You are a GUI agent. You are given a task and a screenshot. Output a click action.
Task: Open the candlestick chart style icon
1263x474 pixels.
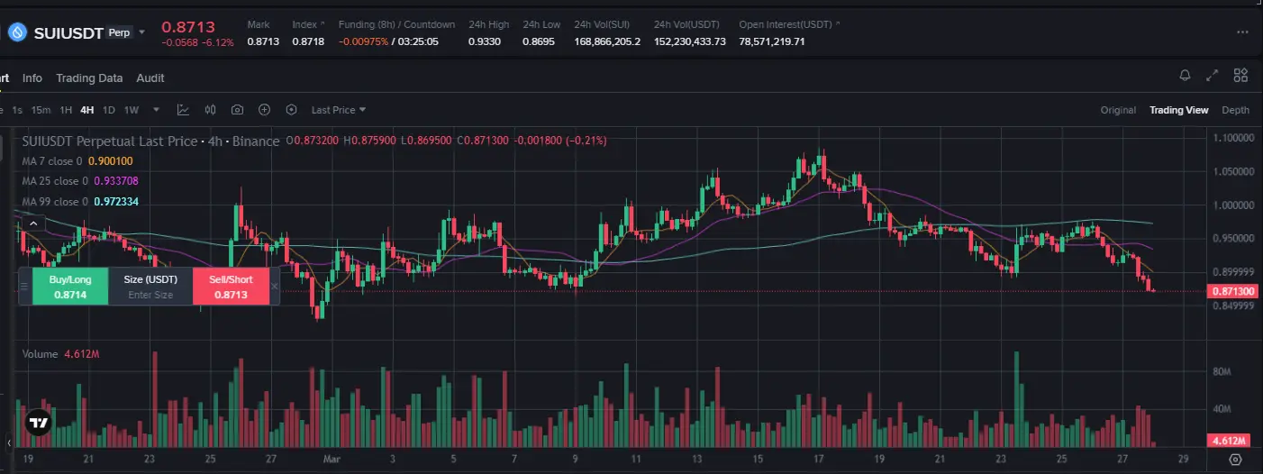pos(210,110)
